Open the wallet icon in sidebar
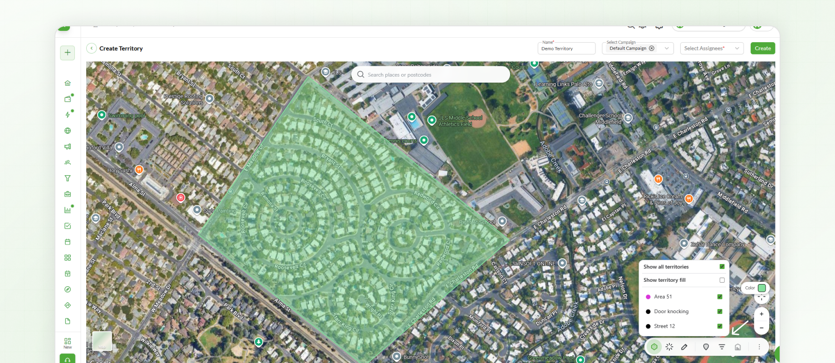 point(68,99)
